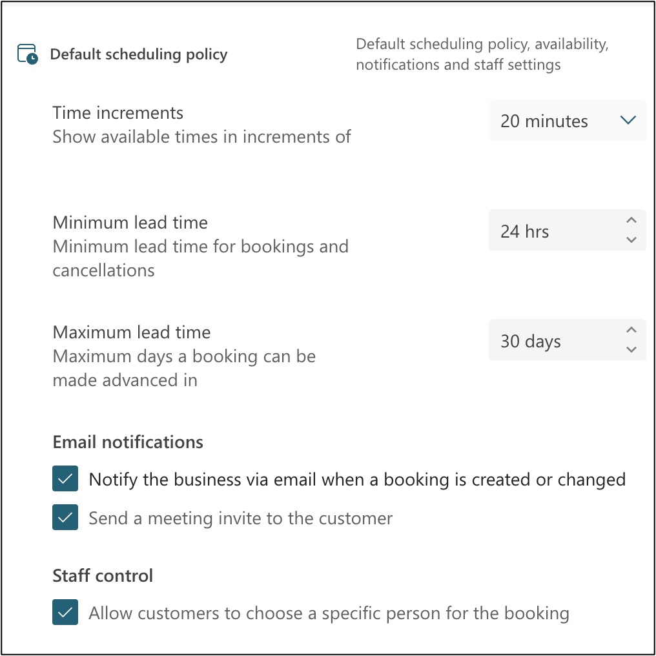Click the policy description text at top right

pyautogui.click(x=482, y=54)
